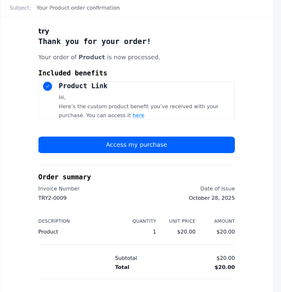
Task: Click the AMOUNT column header
Action: point(224,221)
